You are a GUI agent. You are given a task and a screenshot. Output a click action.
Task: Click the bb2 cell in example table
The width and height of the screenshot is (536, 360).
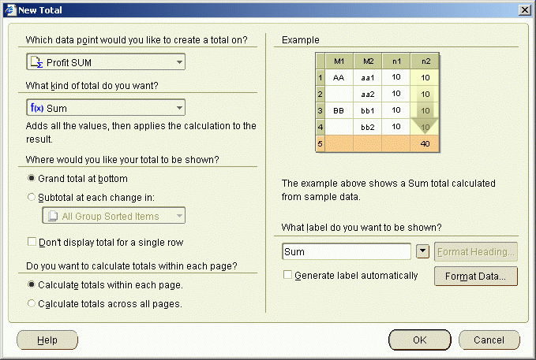click(x=368, y=128)
